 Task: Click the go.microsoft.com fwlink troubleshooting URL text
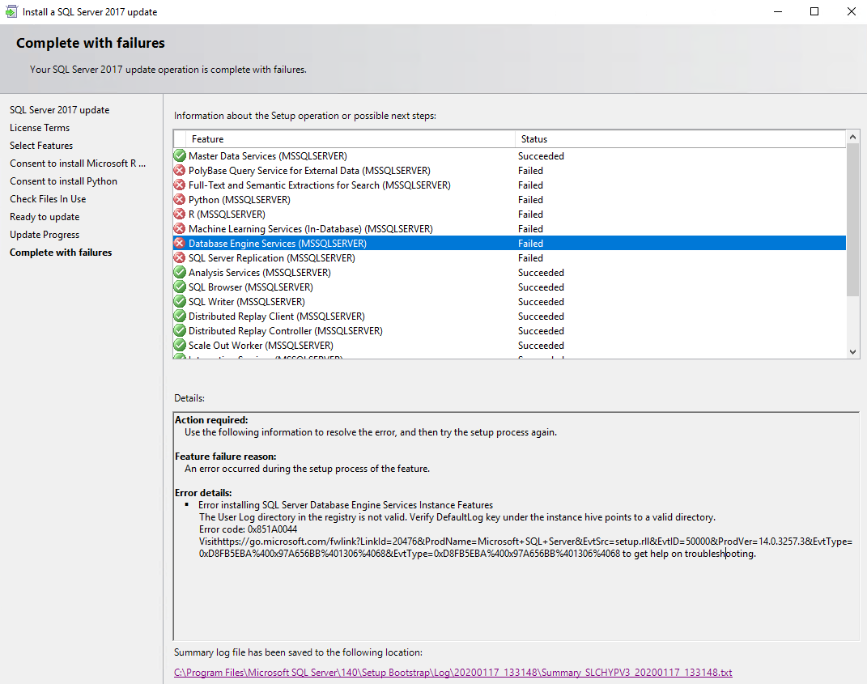tap(525, 547)
